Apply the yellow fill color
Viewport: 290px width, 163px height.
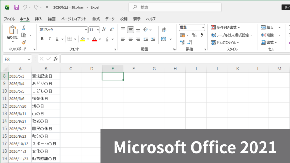point(83,39)
